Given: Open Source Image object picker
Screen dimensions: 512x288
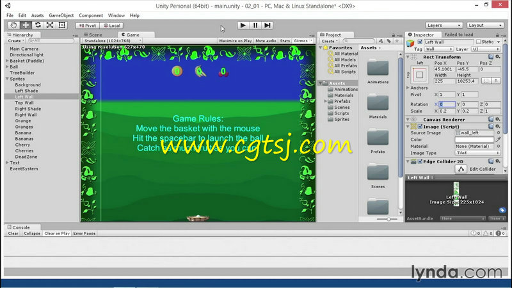Looking at the screenshot, I should pyautogui.click(x=499, y=133).
